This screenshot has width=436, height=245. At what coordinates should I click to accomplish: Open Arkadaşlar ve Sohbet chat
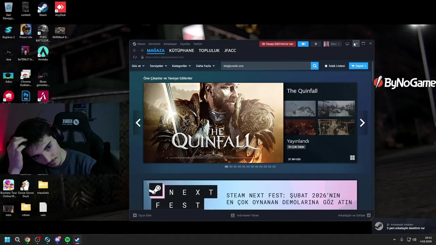click(x=354, y=215)
